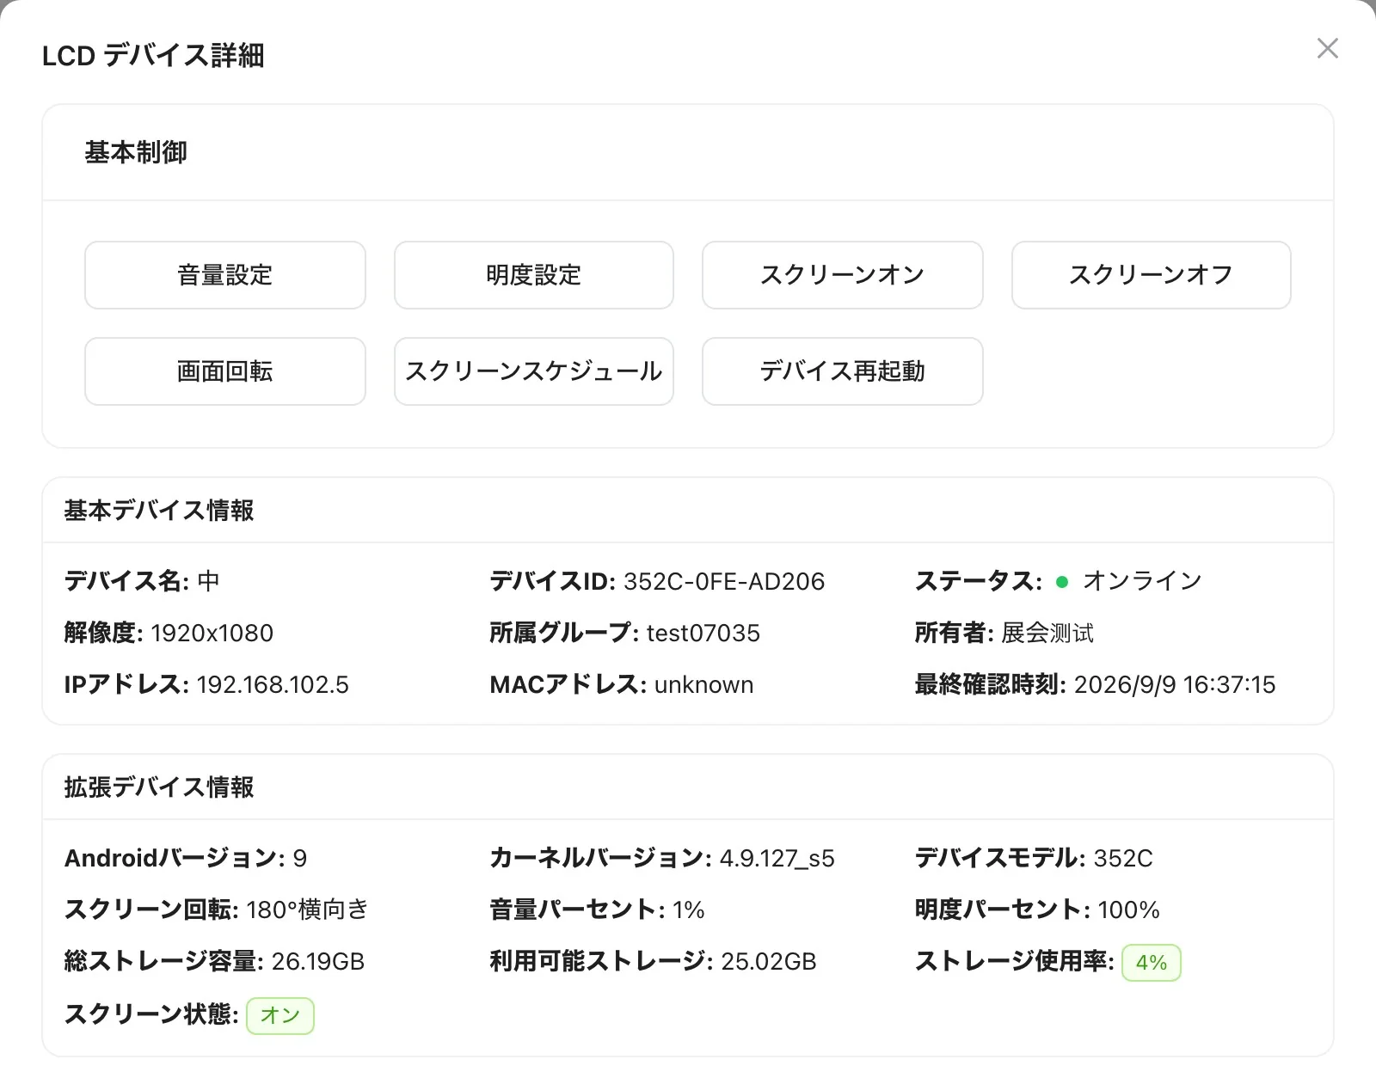Click the スクリーンオフ button
This screenshot has width=1376, height=1084.
tap(1152, 275)
